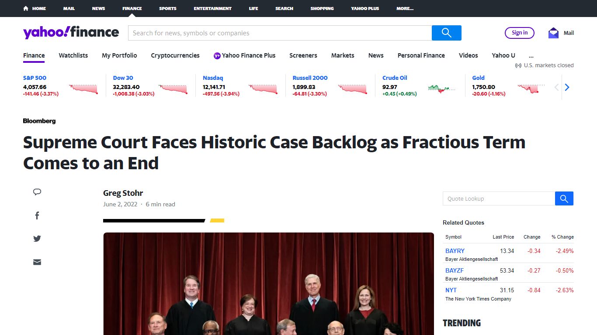Open the Dow 30 ticker link
The height and width of the screenshot is (335, 597).
[123, 78]
